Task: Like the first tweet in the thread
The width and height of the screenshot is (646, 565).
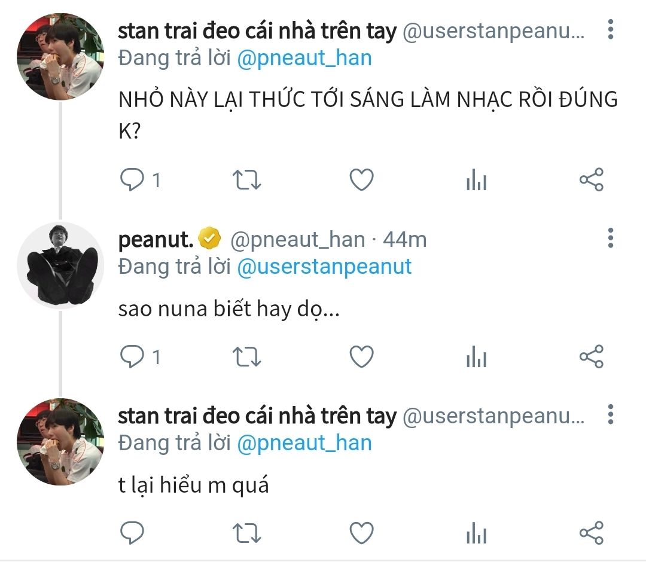Action: 361,179
